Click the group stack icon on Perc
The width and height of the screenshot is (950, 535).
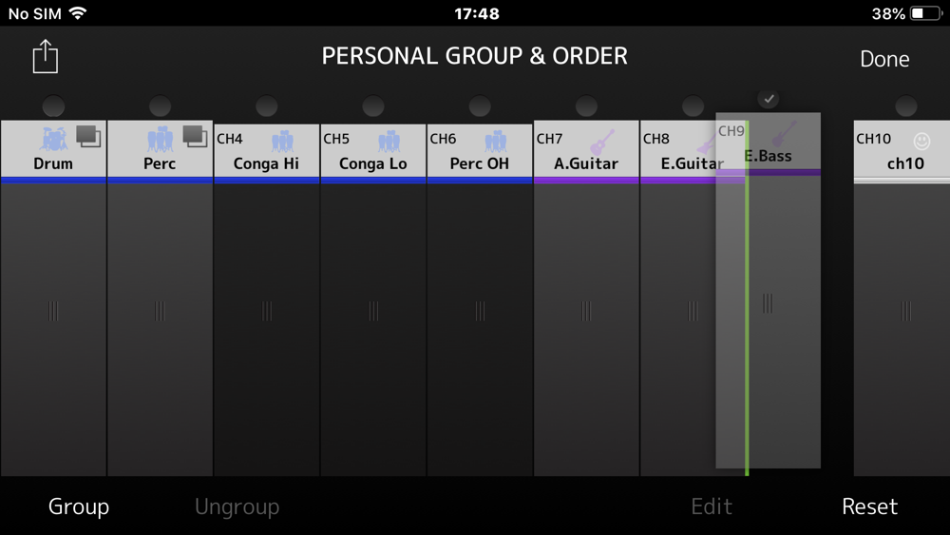[x=195, y=136]
